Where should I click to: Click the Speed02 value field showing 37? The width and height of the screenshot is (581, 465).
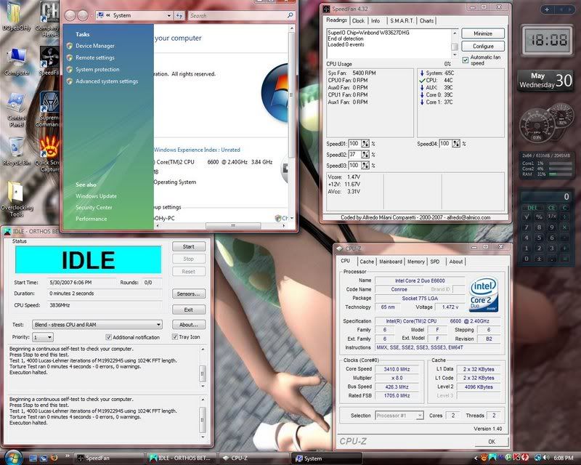354,154
